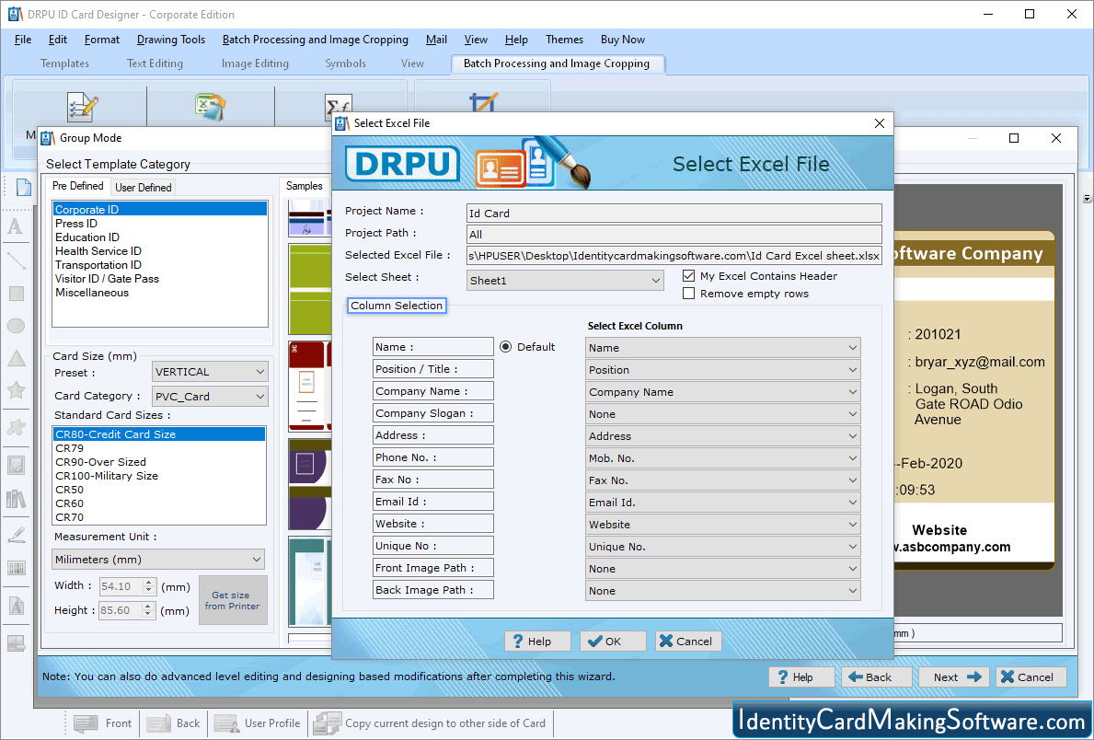
Task: Open the Drawing Tools menu
Action: [171, 40]
